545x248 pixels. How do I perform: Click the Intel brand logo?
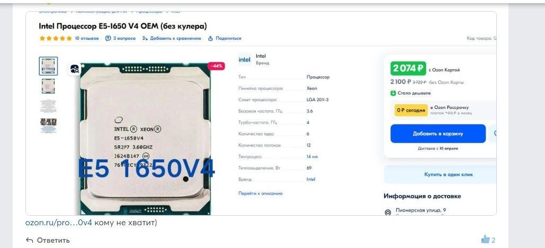click(244, 59)
